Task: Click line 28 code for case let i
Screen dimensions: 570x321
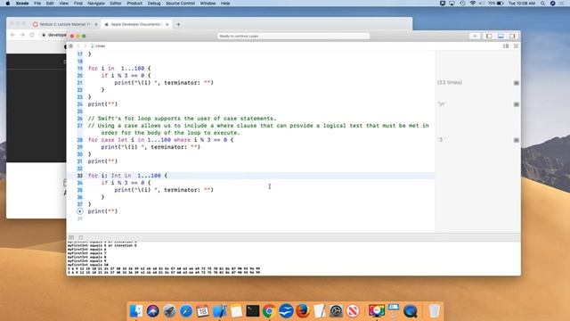Action: [x=160, y=140]
